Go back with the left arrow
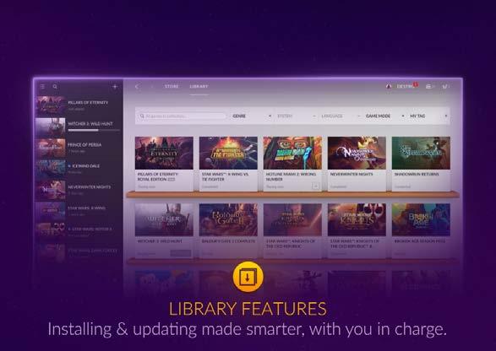This screenshot has width=496, height=351. (x=137, y=86)
